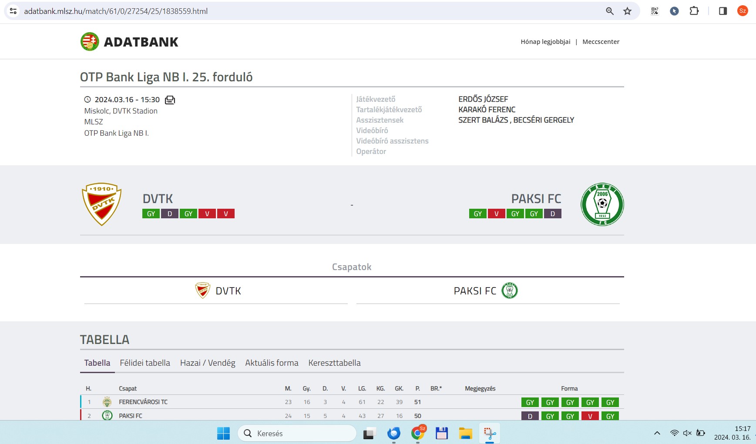The height and width of the screenshot is (444, 756).
Task: Toggle the muted volume tray icon
Action: pyautogui.click(x=687, y=433)
